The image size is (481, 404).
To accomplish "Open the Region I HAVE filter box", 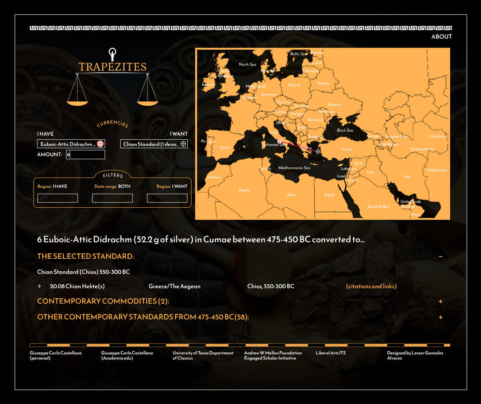I will tap(58, 198).
